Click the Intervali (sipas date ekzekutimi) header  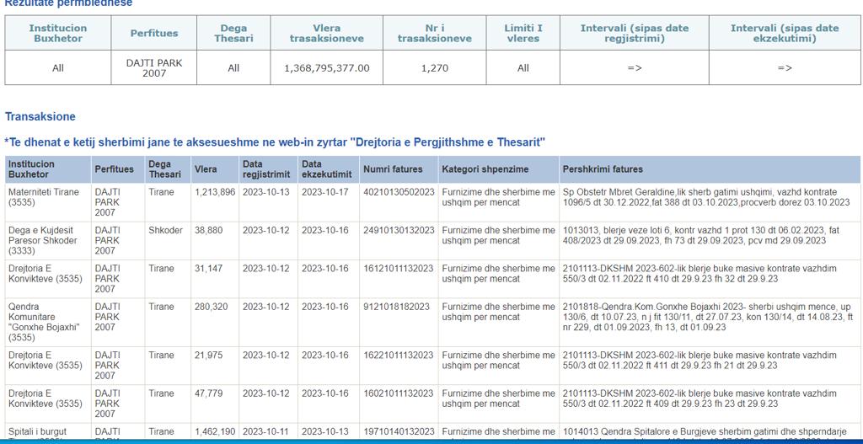click(784, 33)
